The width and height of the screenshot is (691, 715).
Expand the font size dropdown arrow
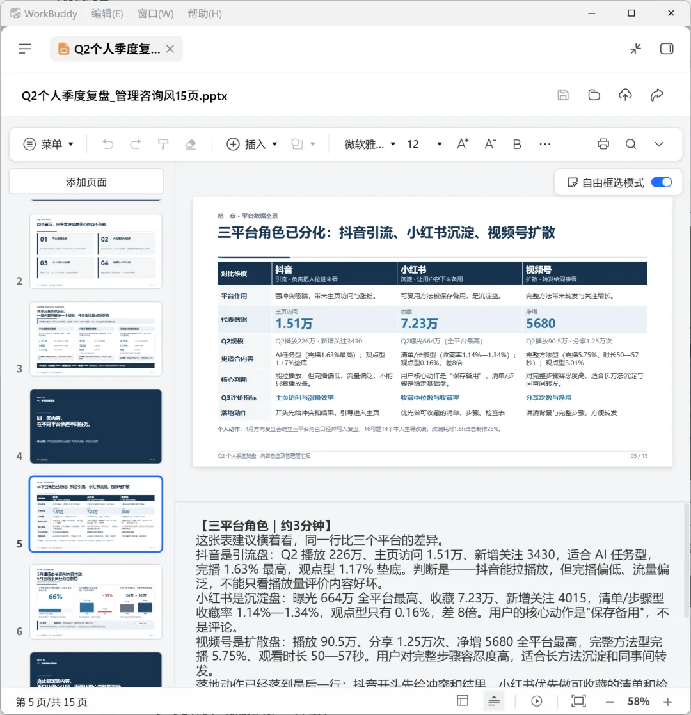(x=439, y=144)
